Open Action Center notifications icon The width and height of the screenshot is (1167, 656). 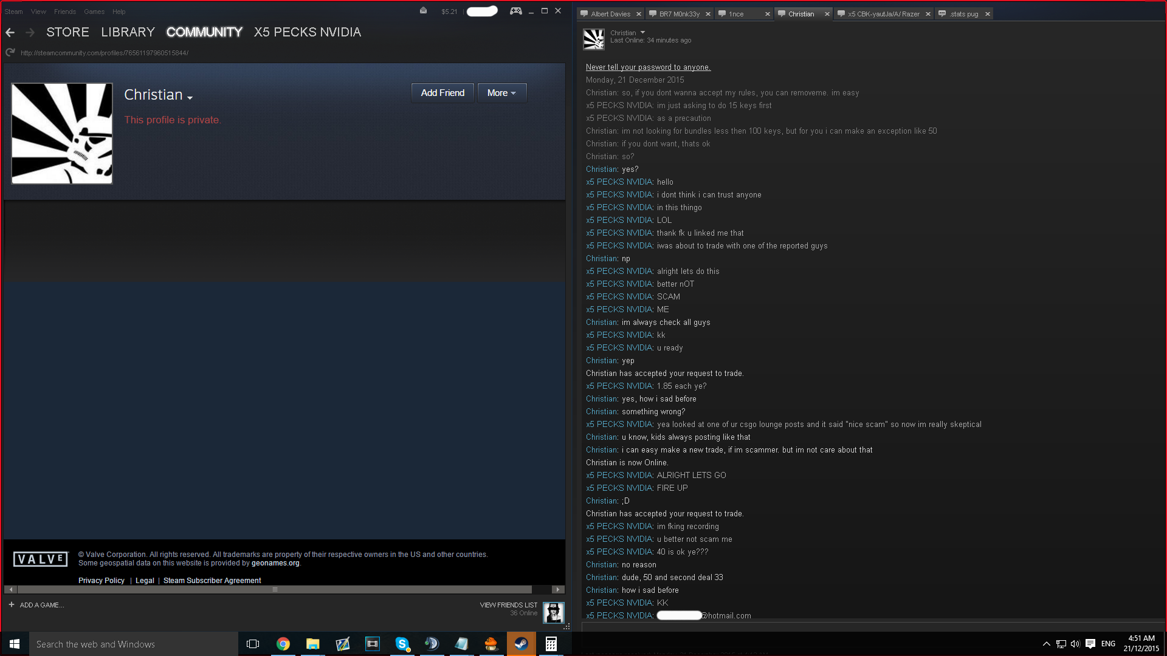(1090, 644)
